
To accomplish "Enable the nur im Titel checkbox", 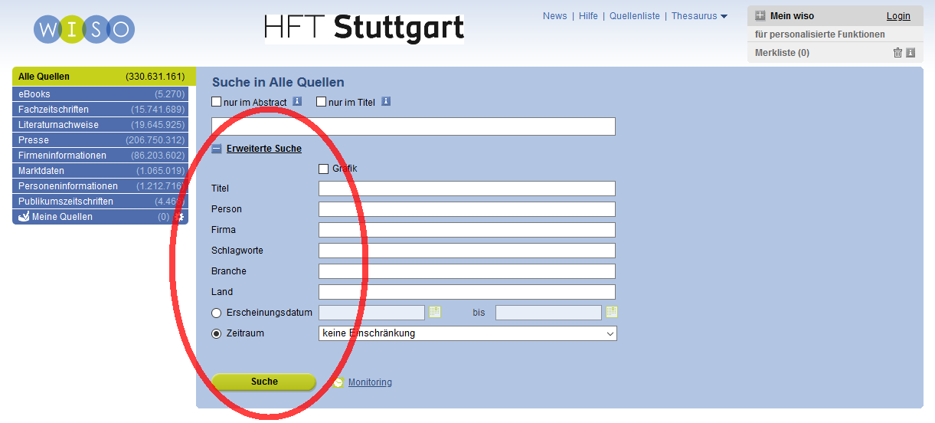I will point(322,102).
